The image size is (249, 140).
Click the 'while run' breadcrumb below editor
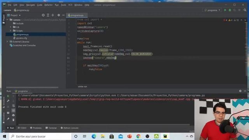point(82,87)
